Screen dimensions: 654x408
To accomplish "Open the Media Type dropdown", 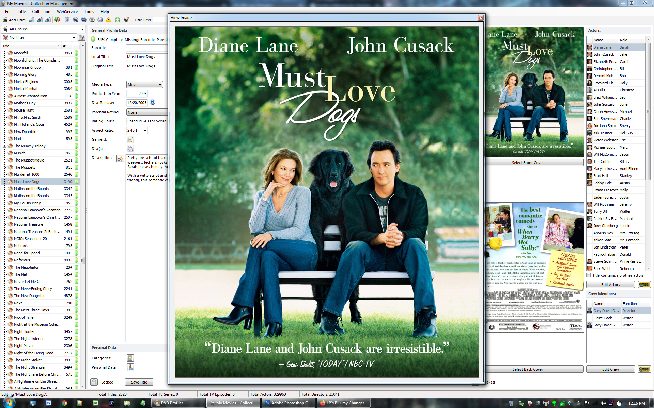I will pyautogui.click(x=145, y=85).
